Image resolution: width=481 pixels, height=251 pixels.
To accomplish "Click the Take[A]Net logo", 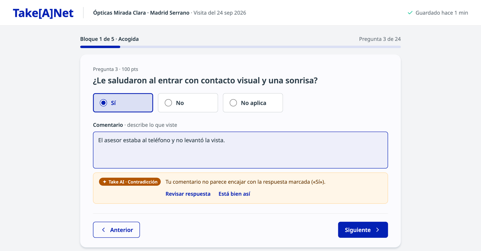I will [x=43, y=13].
